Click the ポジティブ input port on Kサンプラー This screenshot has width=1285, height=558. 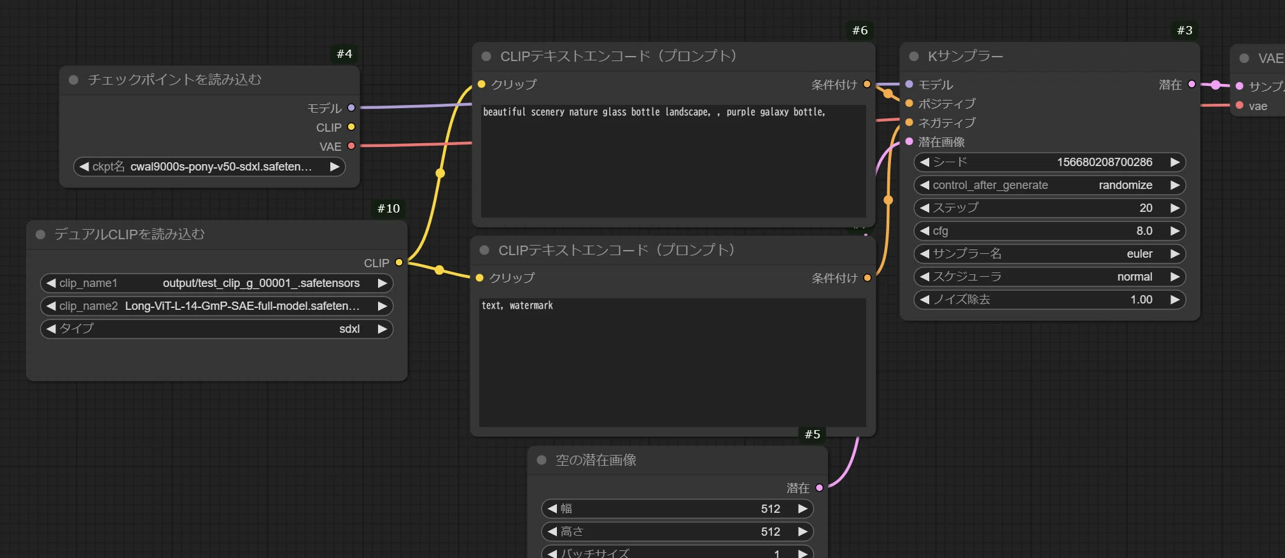coord(909,103)
